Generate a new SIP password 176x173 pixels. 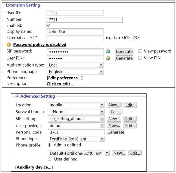click(x=124, y=51)
